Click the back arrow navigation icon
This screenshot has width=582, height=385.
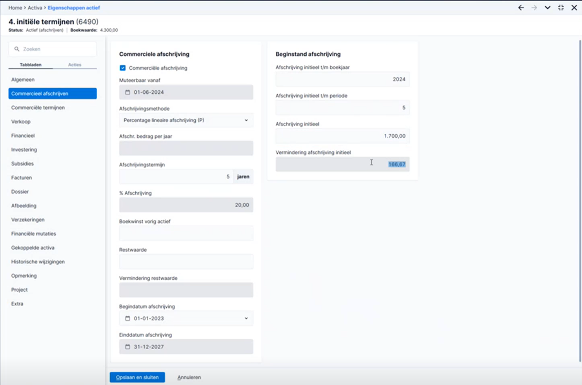click(521, 7)
